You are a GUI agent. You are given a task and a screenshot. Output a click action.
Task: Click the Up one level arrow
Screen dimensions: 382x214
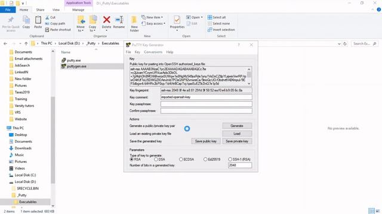(26, 43)
